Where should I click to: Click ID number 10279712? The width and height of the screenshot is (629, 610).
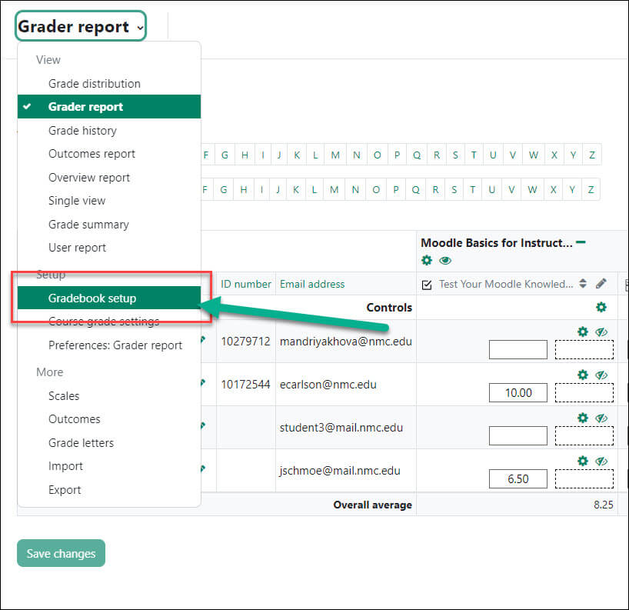245,342
